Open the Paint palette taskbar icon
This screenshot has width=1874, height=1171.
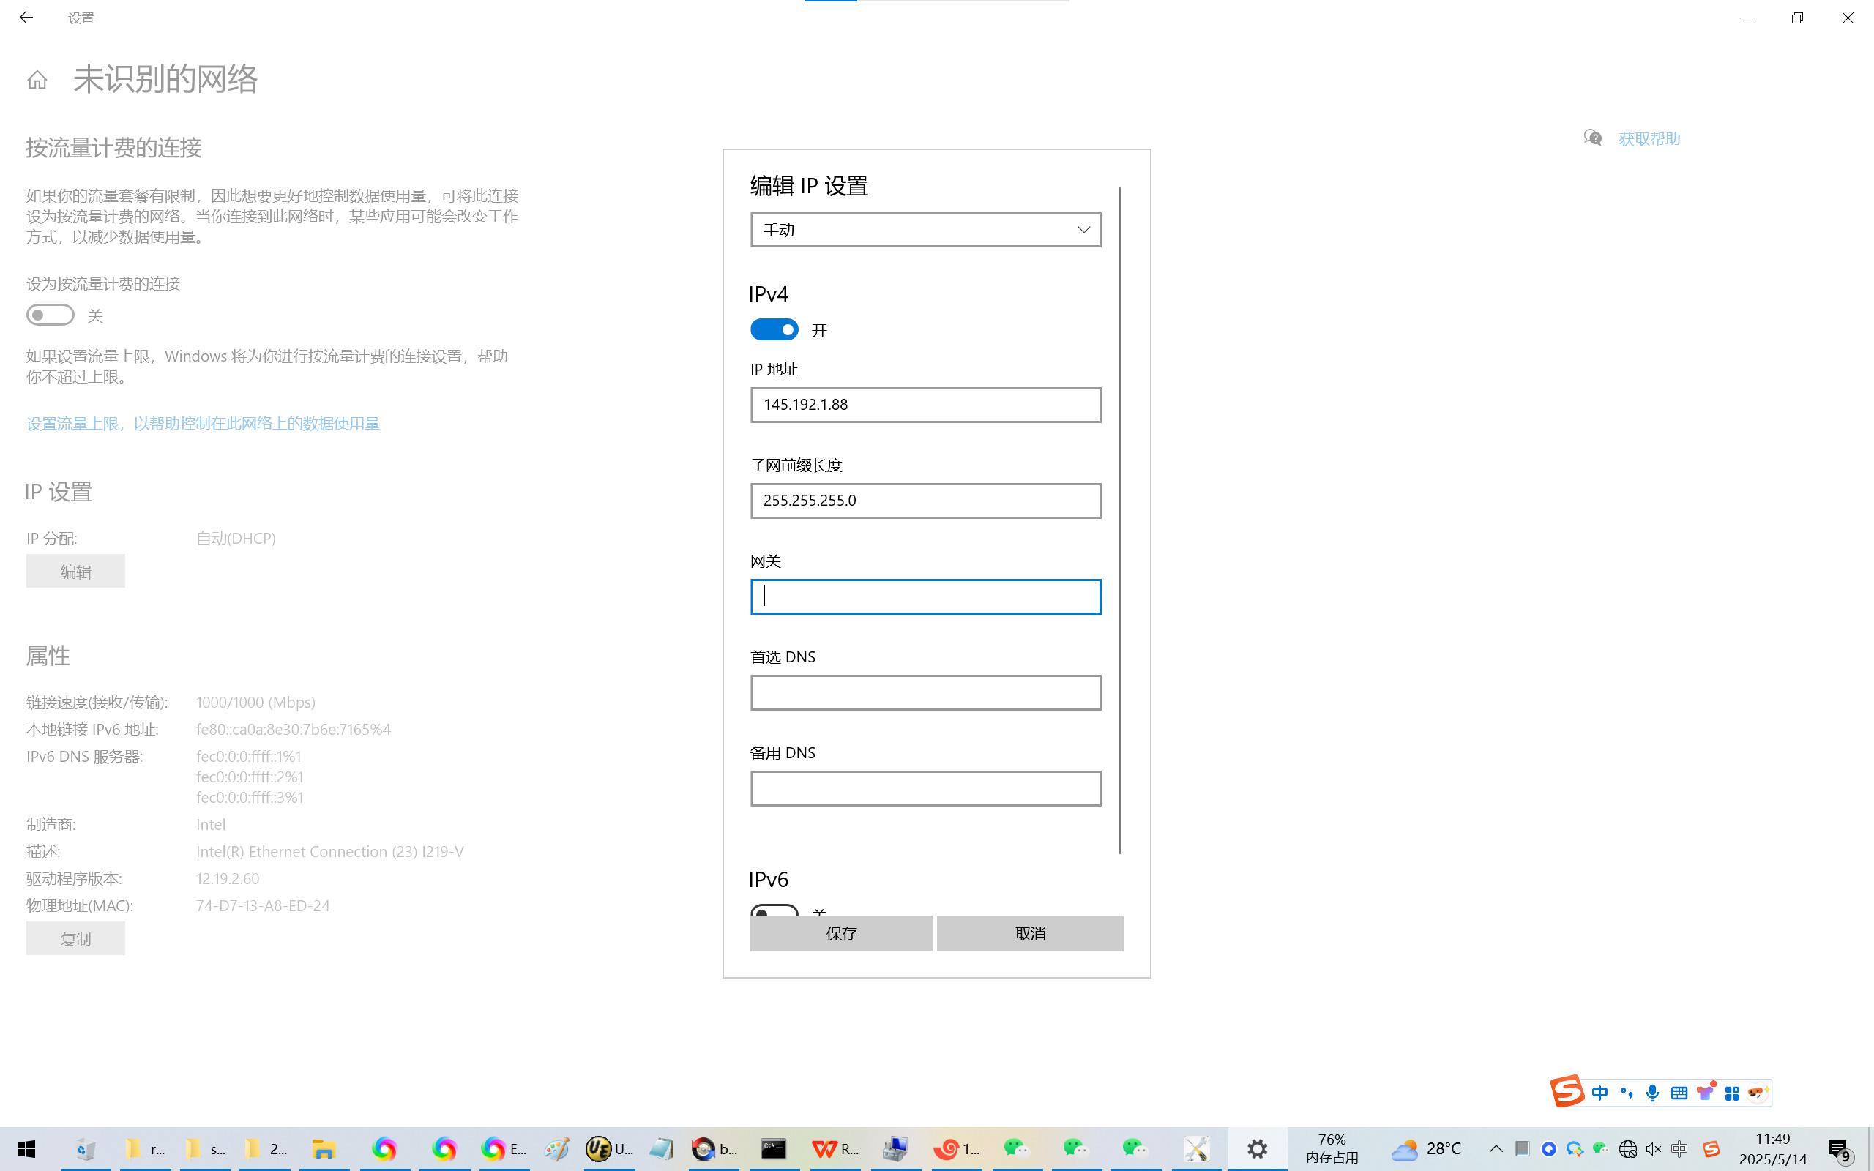coord(556,1148)
